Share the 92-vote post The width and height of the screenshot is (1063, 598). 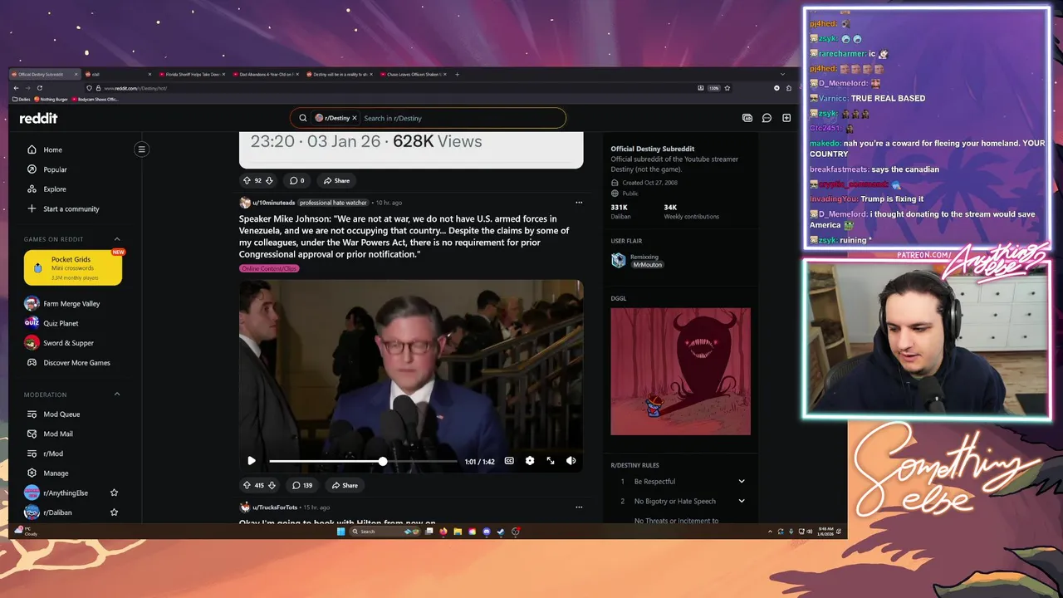click(336, 180)
